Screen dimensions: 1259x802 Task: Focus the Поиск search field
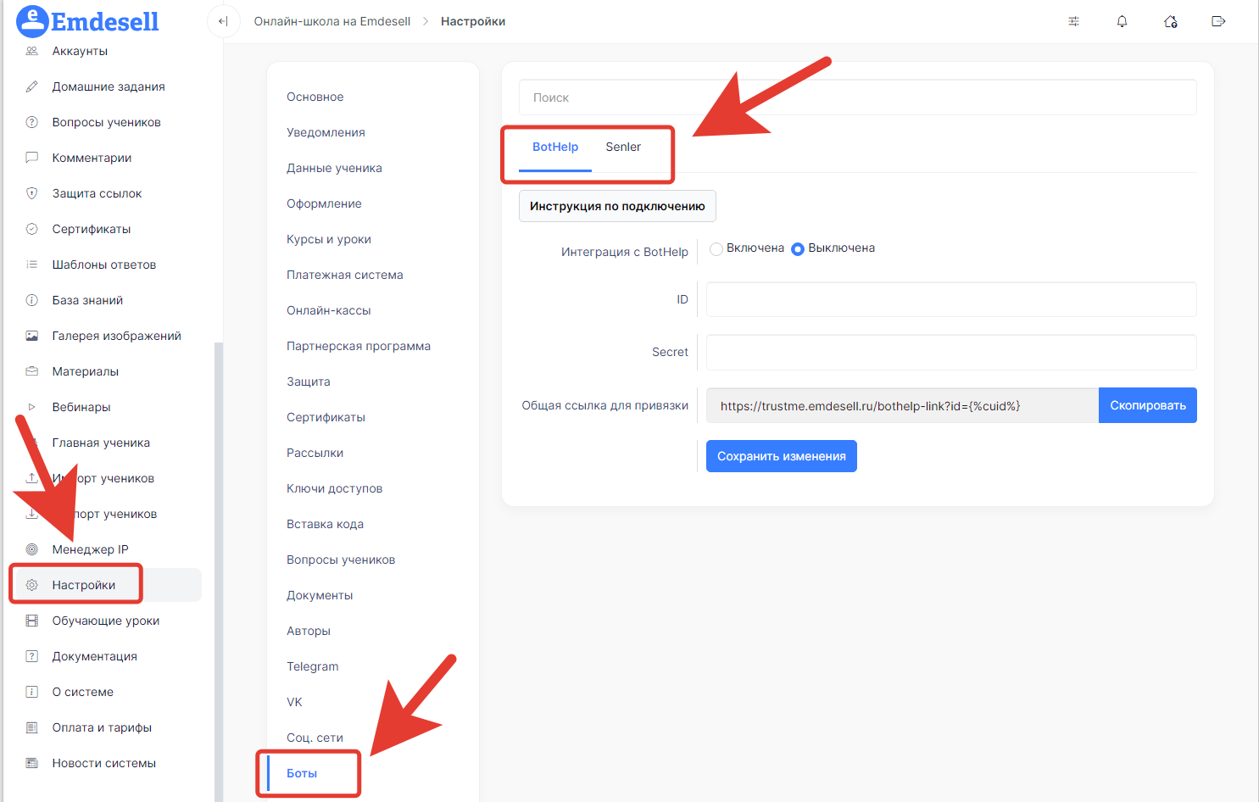pos(857,97)
